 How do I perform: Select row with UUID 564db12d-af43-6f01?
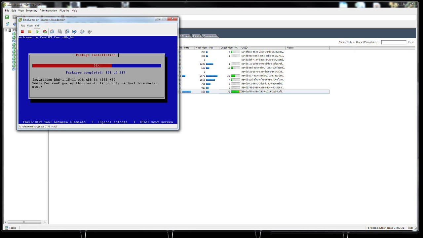pyautogui.click(x=262, y=80)
